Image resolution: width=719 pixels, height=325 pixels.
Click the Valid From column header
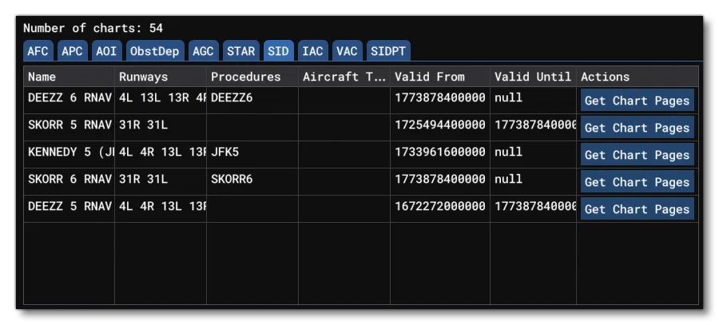pos(439,77)
